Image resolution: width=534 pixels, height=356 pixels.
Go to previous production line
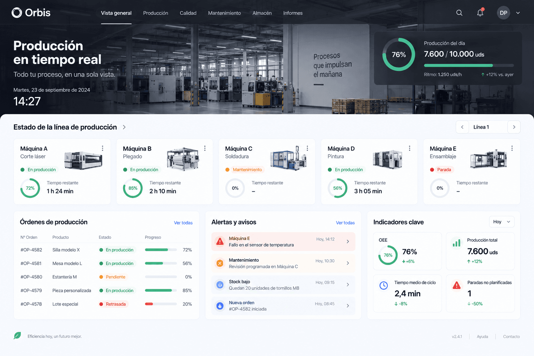tap(462, 127)
